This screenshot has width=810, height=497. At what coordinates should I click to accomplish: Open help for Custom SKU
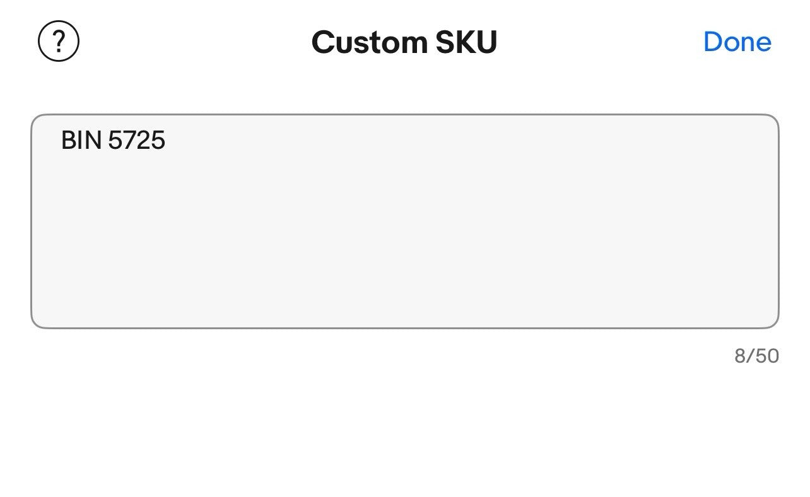coord(59,42)
